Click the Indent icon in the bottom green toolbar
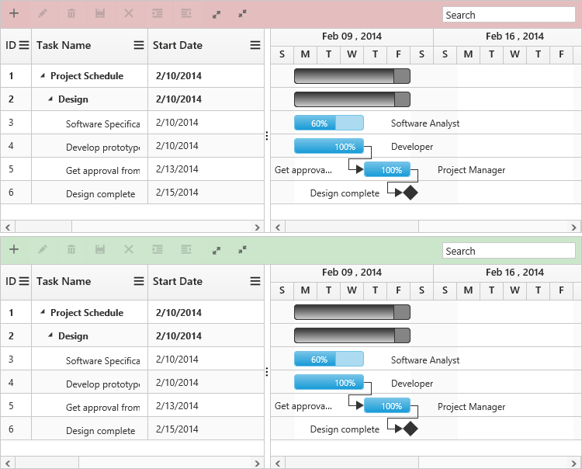The height and width of the screenshot is (469, 582). click(158, 250)
